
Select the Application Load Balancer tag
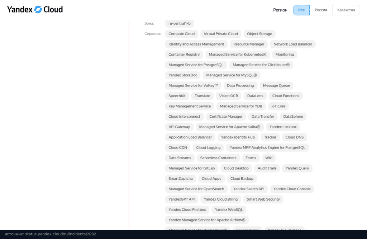click(190, 137)
